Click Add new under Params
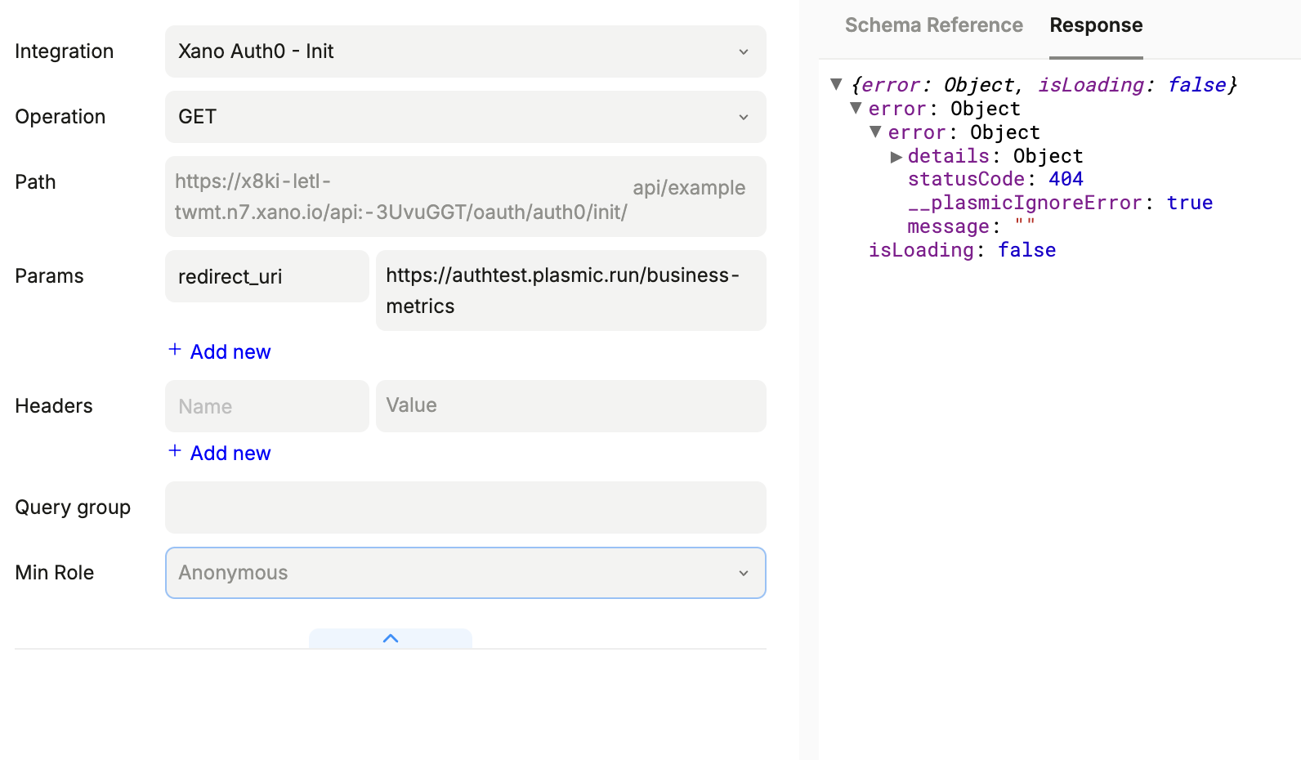1301x760 pixels. [x=230, y=352]
